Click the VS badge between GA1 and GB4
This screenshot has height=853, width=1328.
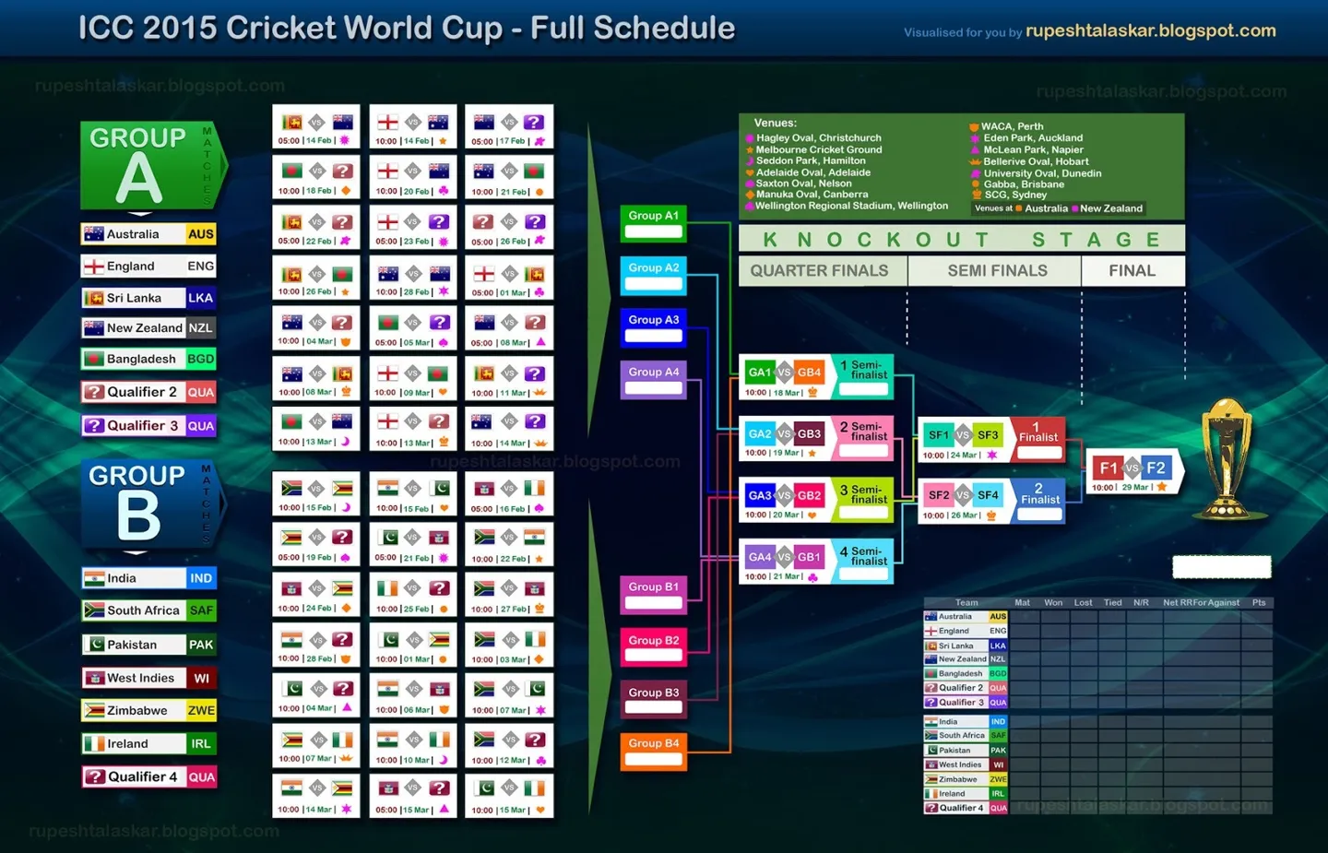pyautogui.click(x=785, y=373)
